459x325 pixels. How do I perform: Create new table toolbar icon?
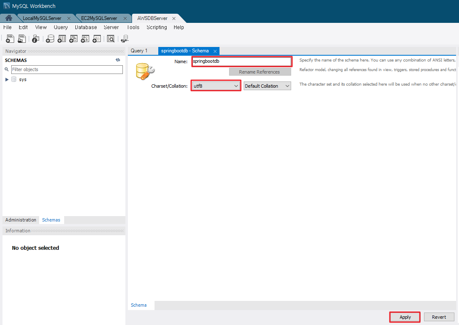pos(62,39)
